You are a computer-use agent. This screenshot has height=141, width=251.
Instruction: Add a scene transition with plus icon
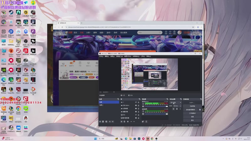click(174, 109)
